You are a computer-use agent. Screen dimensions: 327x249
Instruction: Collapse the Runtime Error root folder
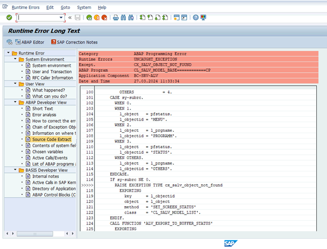pos(8,53)
